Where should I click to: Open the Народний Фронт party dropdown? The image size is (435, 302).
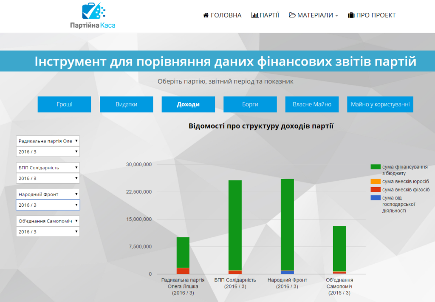48,194
